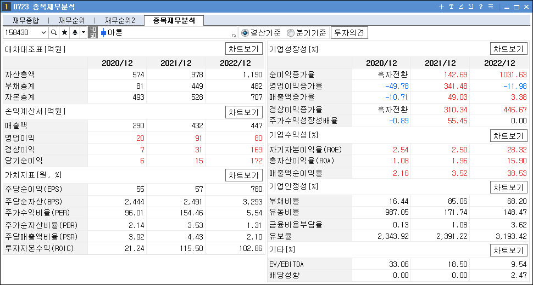Viewport: 533px width, 285px height.
Task: Click the 영업이익 2021/12 value 91
Action: [x=198, y=138]
